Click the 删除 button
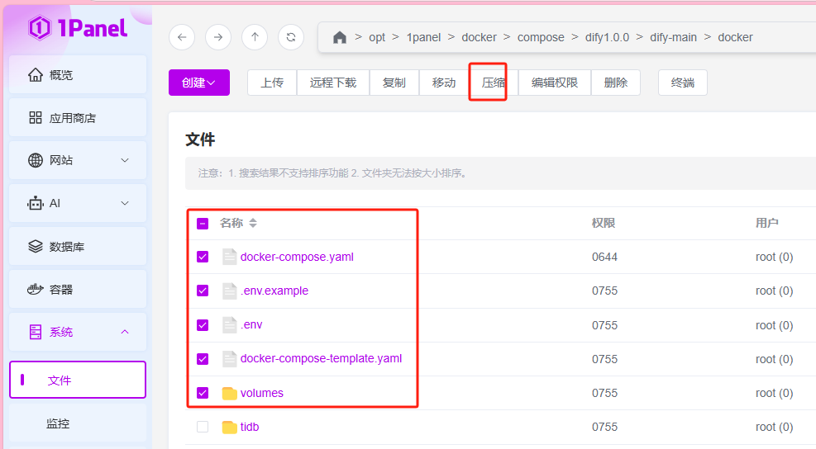Screen dimensions: 816x449 tap(616, 83)
